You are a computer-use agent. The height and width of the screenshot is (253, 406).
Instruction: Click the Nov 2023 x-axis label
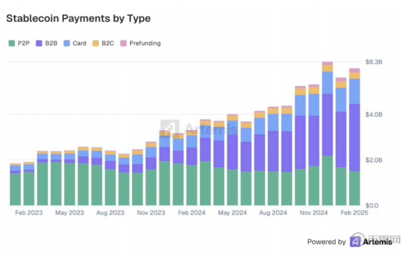pyautogui.click(x=151, y=213)
